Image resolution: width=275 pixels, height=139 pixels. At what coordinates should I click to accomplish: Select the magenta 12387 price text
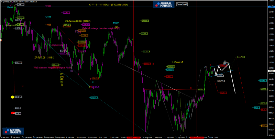[48, 6]
